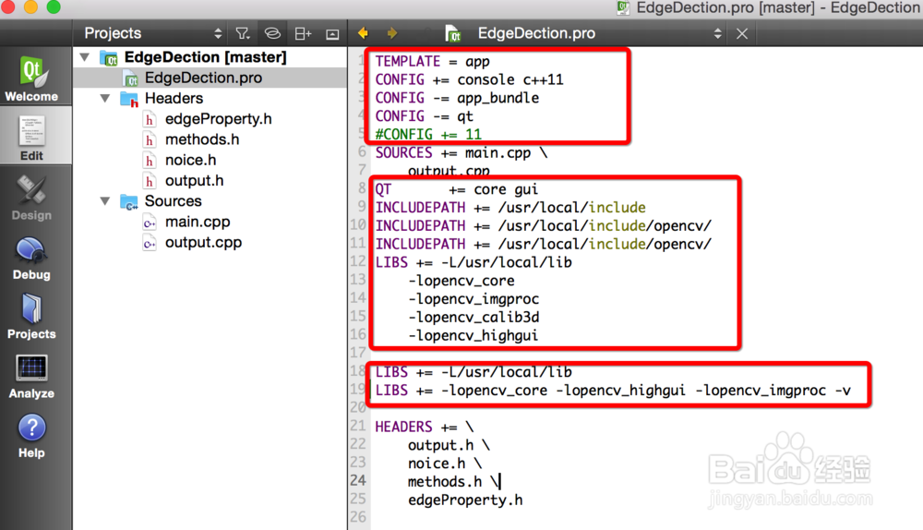923x530 pixels.
Task: Click the '-lopencv_calib3d' line
Action: pyautogui.click(x=473, y=317)
